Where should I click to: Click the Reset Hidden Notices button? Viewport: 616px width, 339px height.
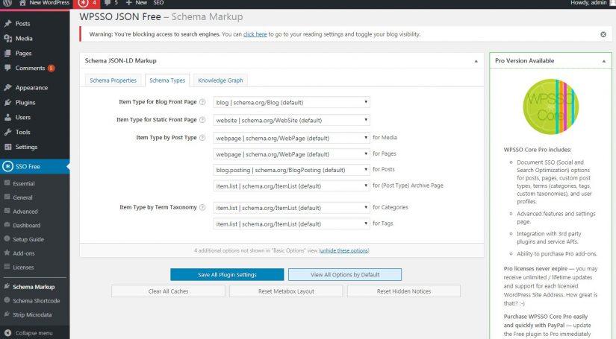coord(404,291)
